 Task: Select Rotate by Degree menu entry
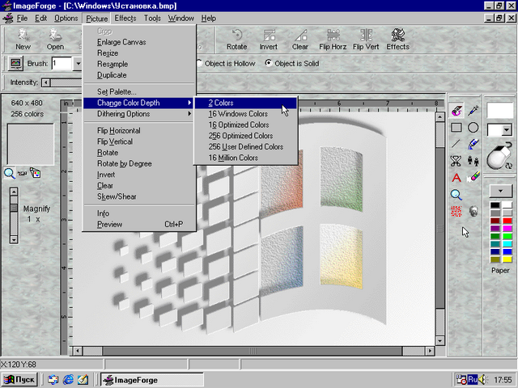point(124,163)
